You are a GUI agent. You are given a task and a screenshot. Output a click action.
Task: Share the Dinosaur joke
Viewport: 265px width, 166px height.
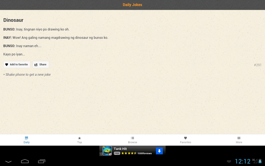41,64
